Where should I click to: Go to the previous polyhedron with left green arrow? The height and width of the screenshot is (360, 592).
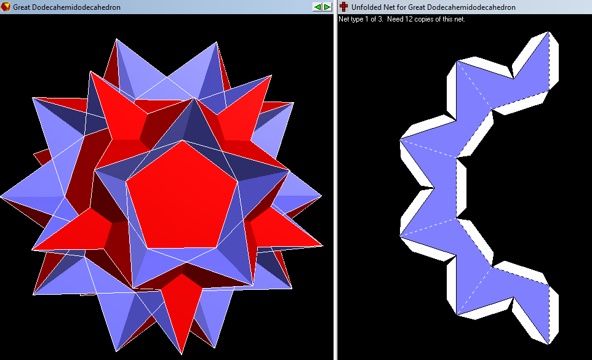318,7
